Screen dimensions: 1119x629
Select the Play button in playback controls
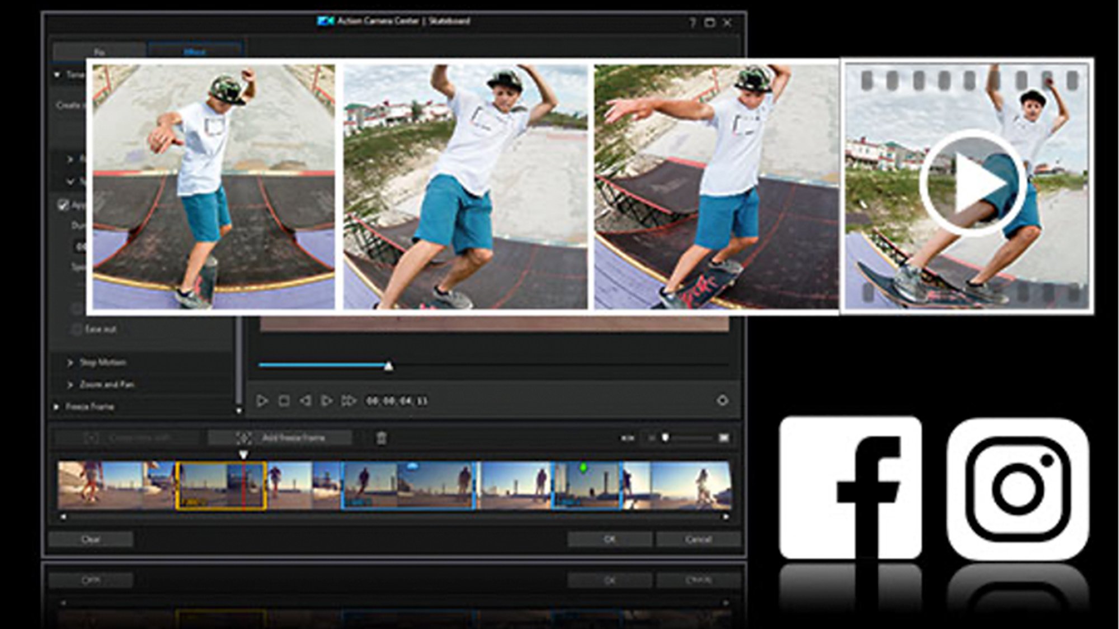pos(262,400)
